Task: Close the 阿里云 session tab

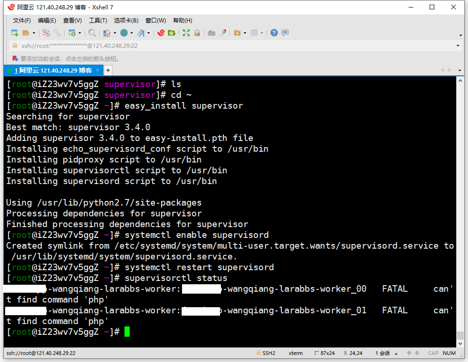Action: pos(97,70)
